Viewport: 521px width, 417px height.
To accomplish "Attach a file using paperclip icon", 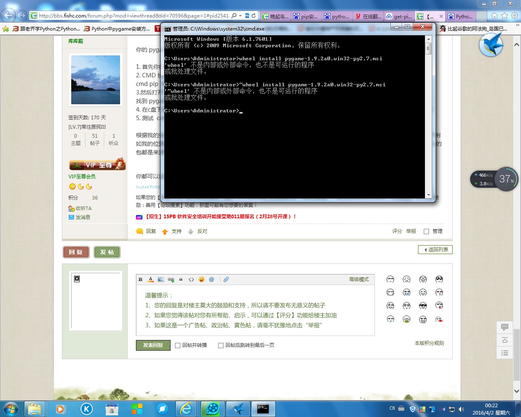I will [x=226, y=279].
